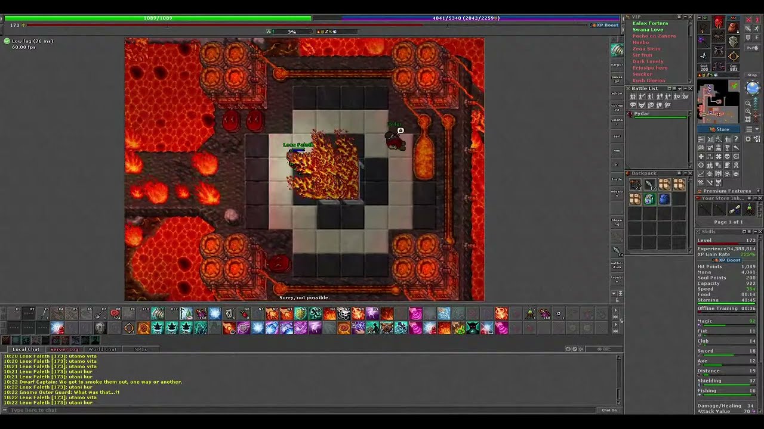Click the Stamina progress bar in Skills
The image size is (764, 429).
click(x=726, y=303)
